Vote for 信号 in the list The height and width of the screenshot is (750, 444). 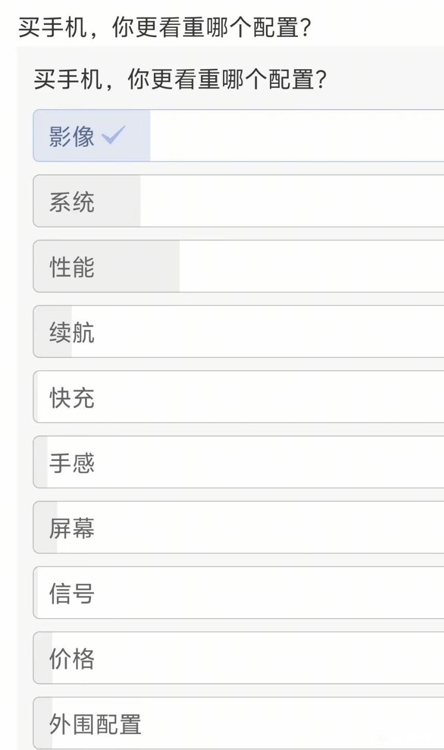239,592
